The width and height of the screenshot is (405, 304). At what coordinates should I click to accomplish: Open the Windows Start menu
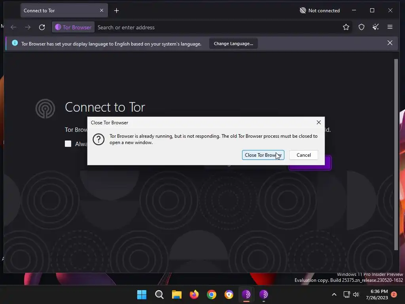pos(142,294)
